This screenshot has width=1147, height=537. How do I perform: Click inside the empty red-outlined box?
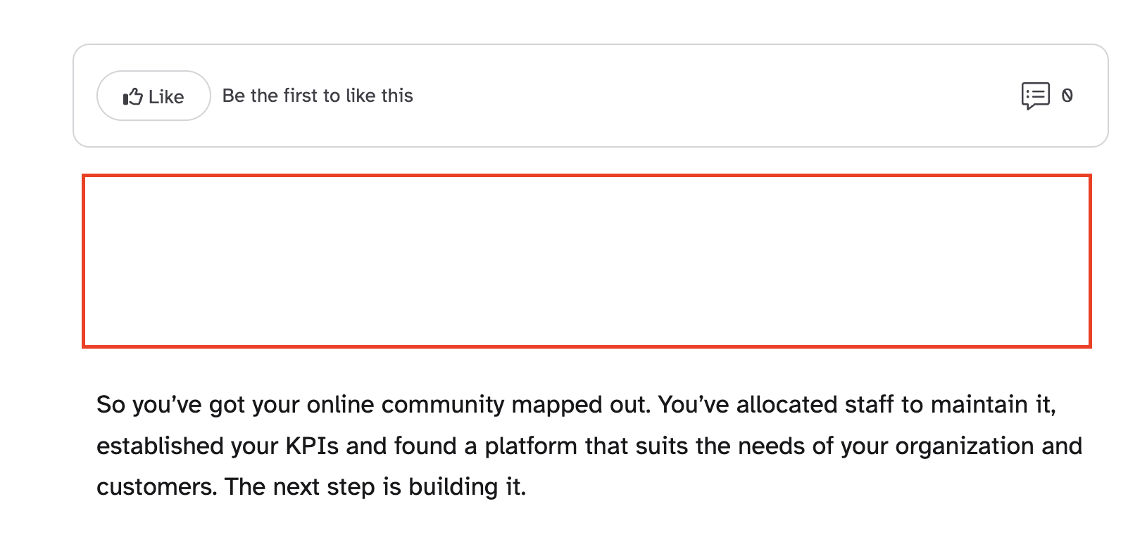point(587,261)
